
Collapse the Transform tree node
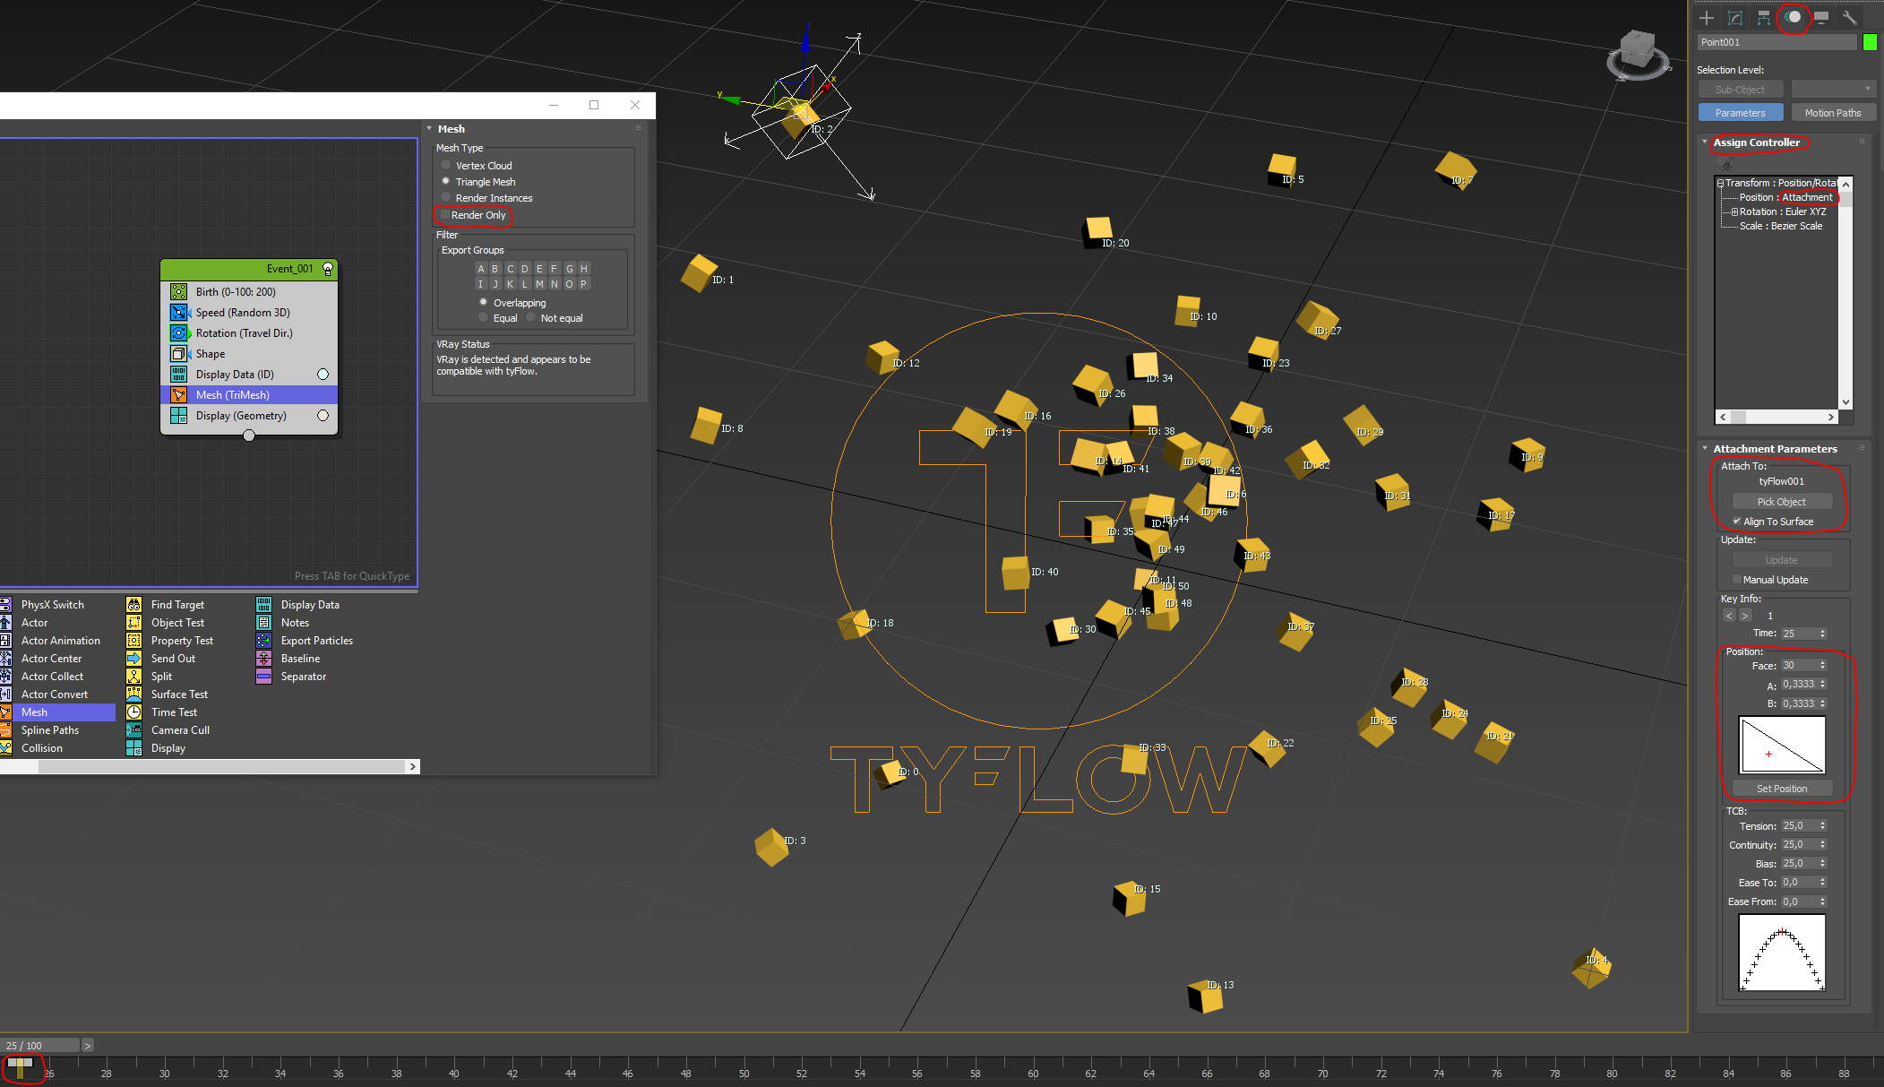coord(1720,183)
